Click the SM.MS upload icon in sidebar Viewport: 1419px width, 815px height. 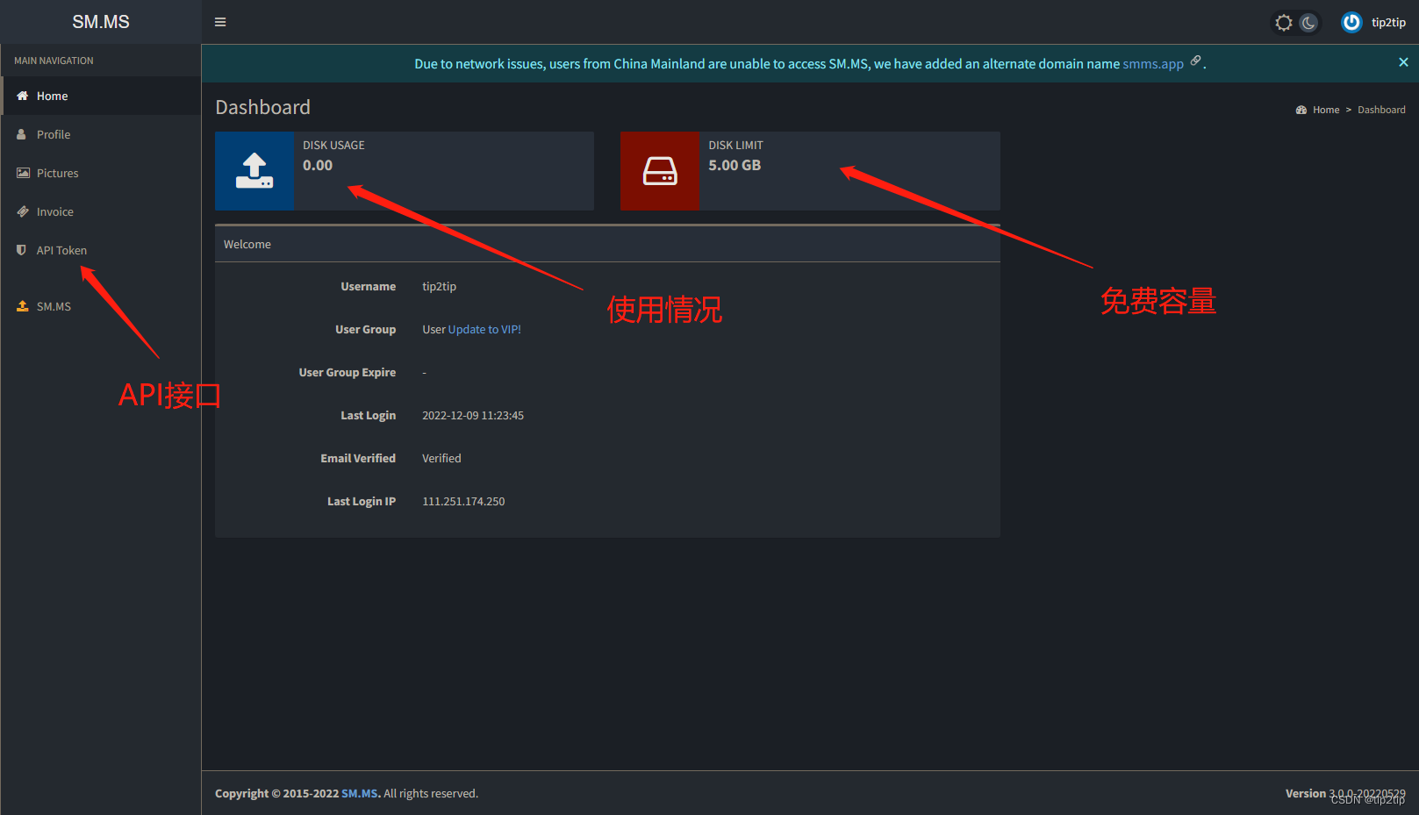23,306
